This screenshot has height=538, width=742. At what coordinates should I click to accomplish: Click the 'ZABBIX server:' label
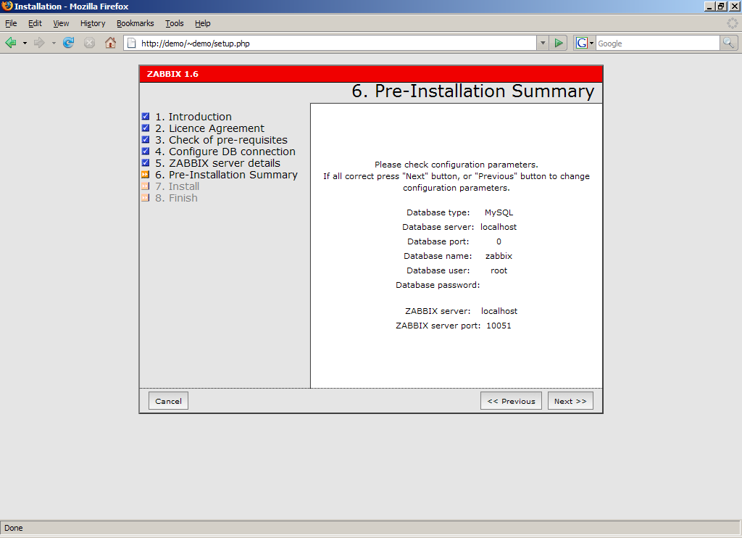coord(438,311)
